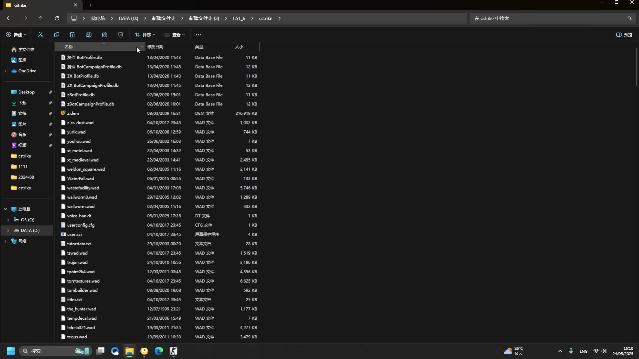Click the Copy icon in toolbar

point(57,35)
